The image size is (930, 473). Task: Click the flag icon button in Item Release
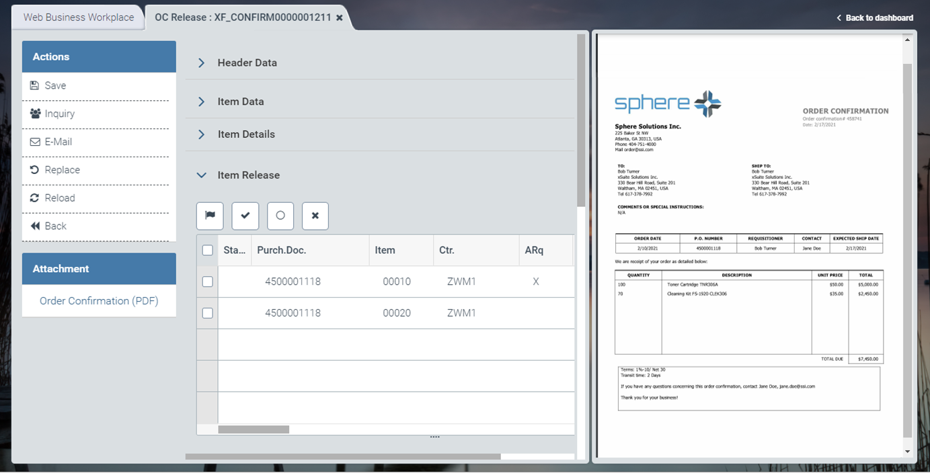point(210,216)
